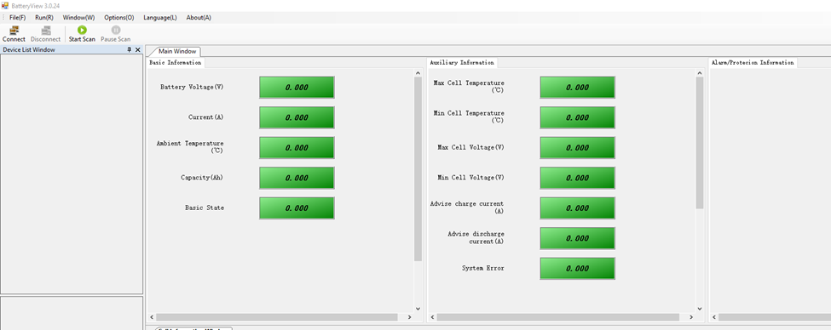Click the Basic Information horizontal scrollbar thumb
The width and height of the screenshot is (831, 330).
click(277, 317)
